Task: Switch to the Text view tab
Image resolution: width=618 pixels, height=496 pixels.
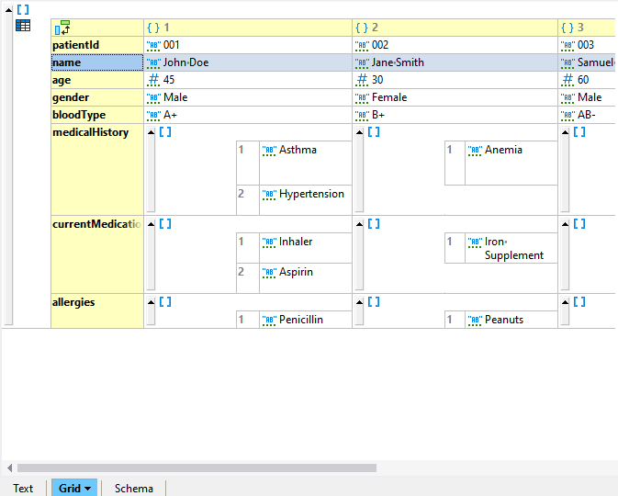Action: point(23,488)
